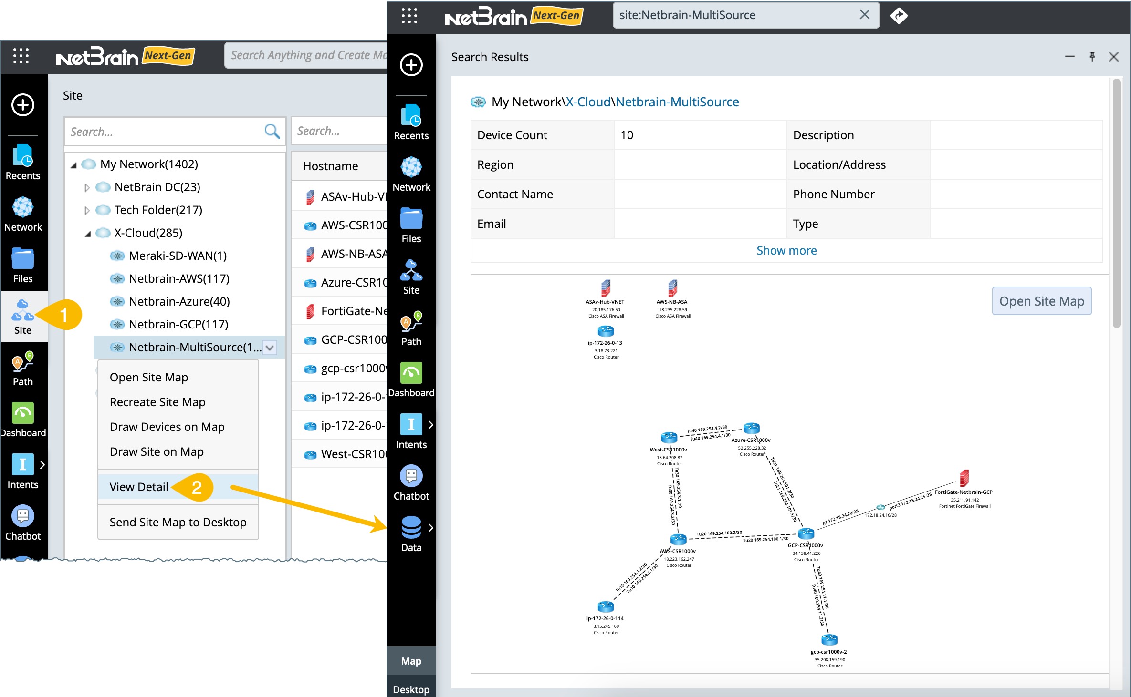Pin the Search Results panel
The height and width of the screenshot is (697, 1131).
pos(1092,57)
